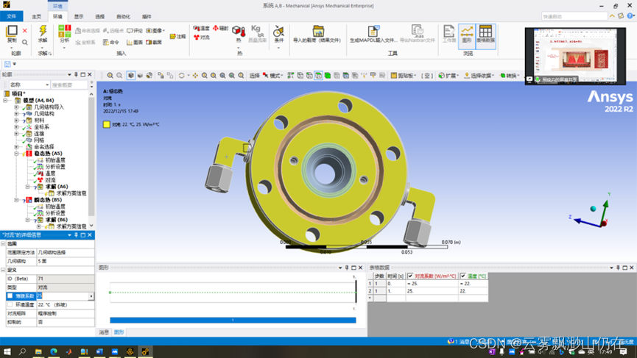The width and height of the screenshot is (637, 358).
Task: Collapse the 范围 section in the details panel
Action: (3, 243)
